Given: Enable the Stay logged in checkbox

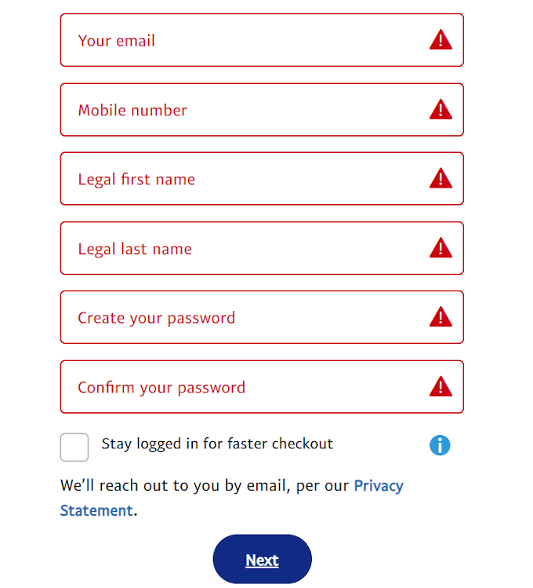Looking at the screenshot, I should tap(74, 447).
